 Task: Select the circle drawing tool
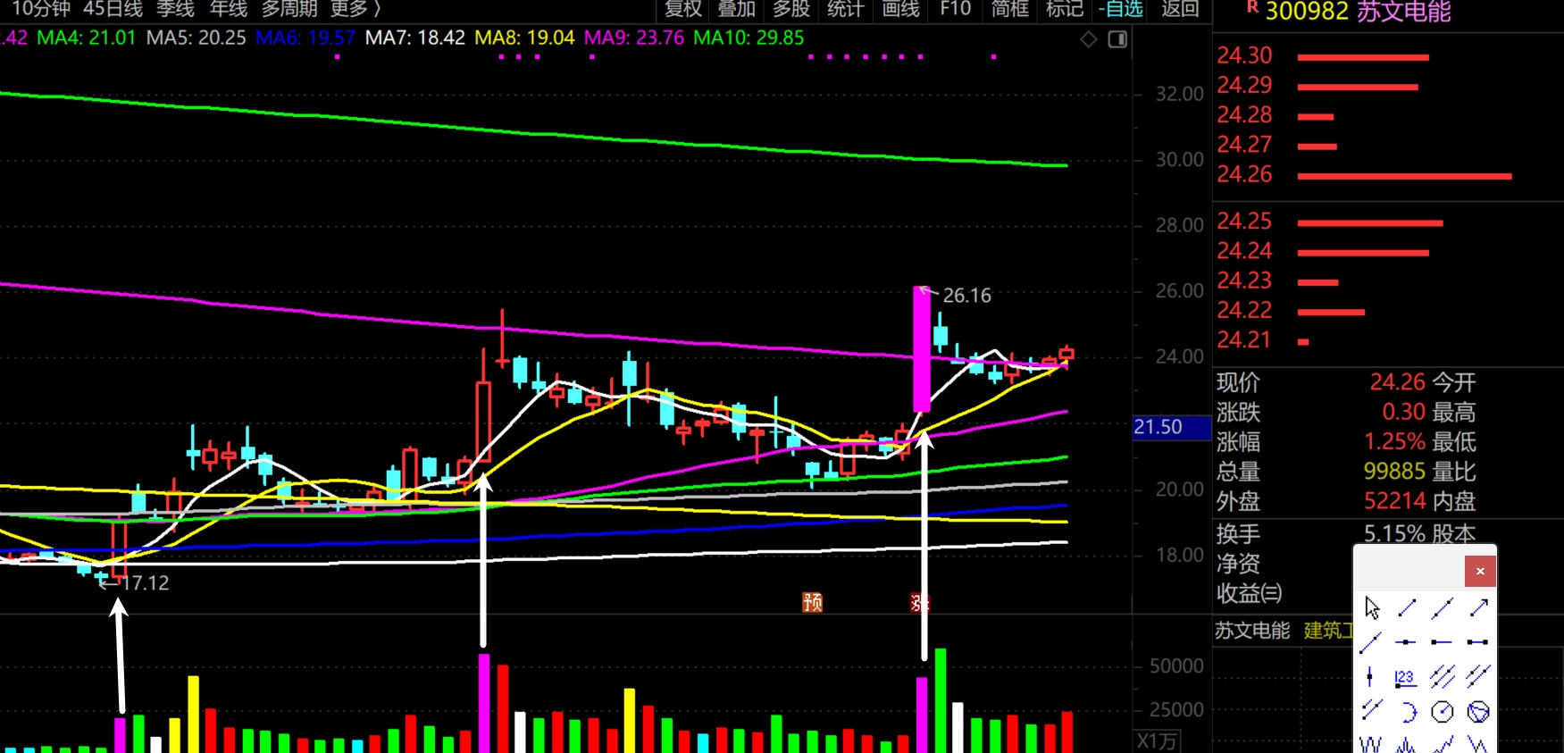point(1442,712)
